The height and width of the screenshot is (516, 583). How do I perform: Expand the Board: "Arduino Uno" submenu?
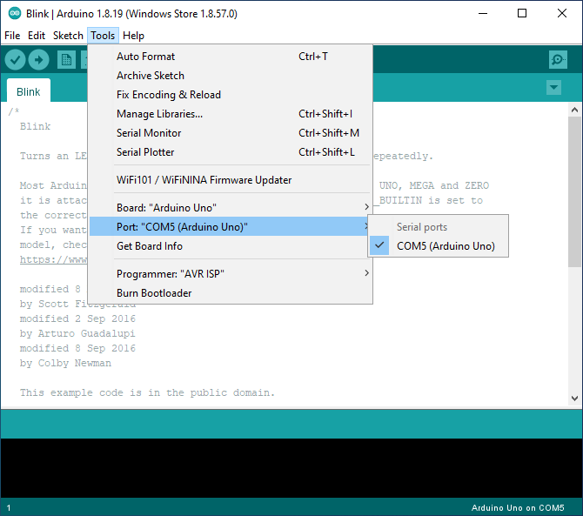pyautogui.click(x=231, y=207)
